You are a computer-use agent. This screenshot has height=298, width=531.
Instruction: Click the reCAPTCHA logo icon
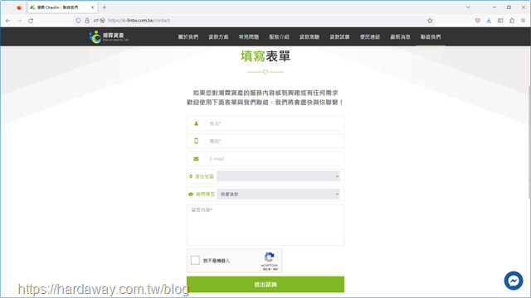(269, 257)
